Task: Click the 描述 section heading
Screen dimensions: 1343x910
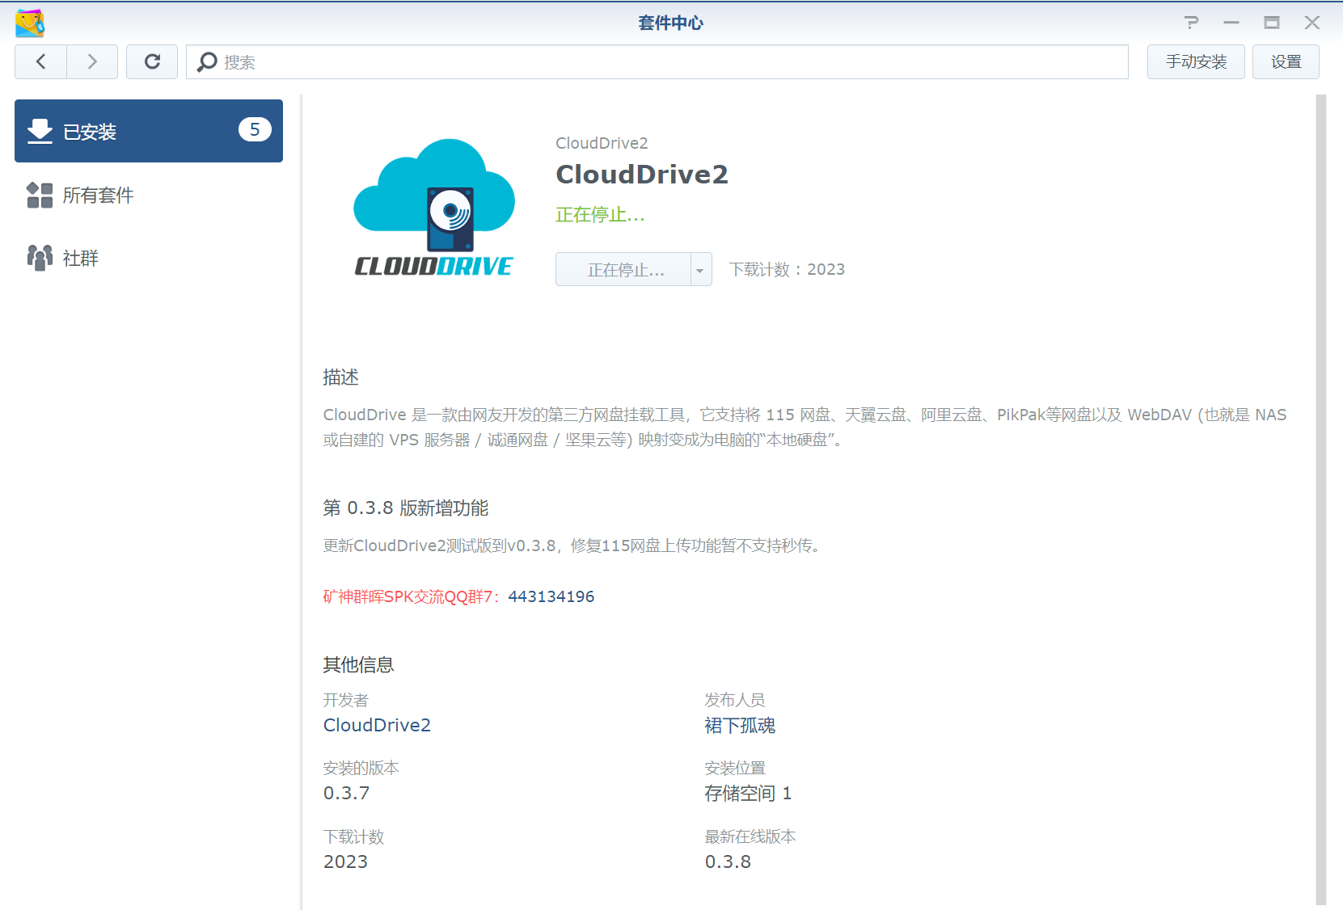Action: tap(340, 377)
